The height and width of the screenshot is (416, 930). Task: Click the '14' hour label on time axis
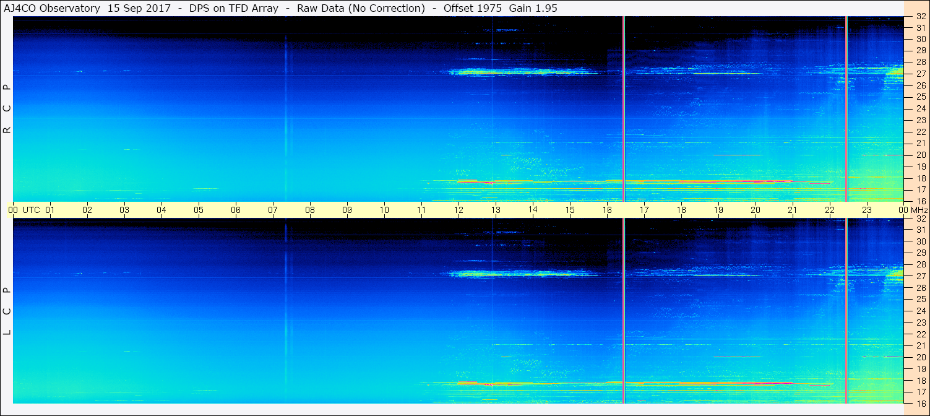click(x=533, y=210)
